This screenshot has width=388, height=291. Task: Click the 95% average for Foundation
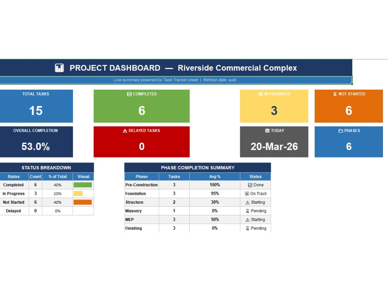215,194
